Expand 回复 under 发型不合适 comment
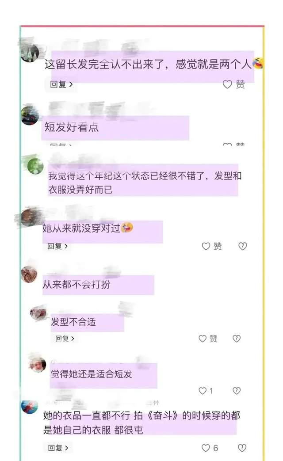283x461 pixels. [65, 339]
